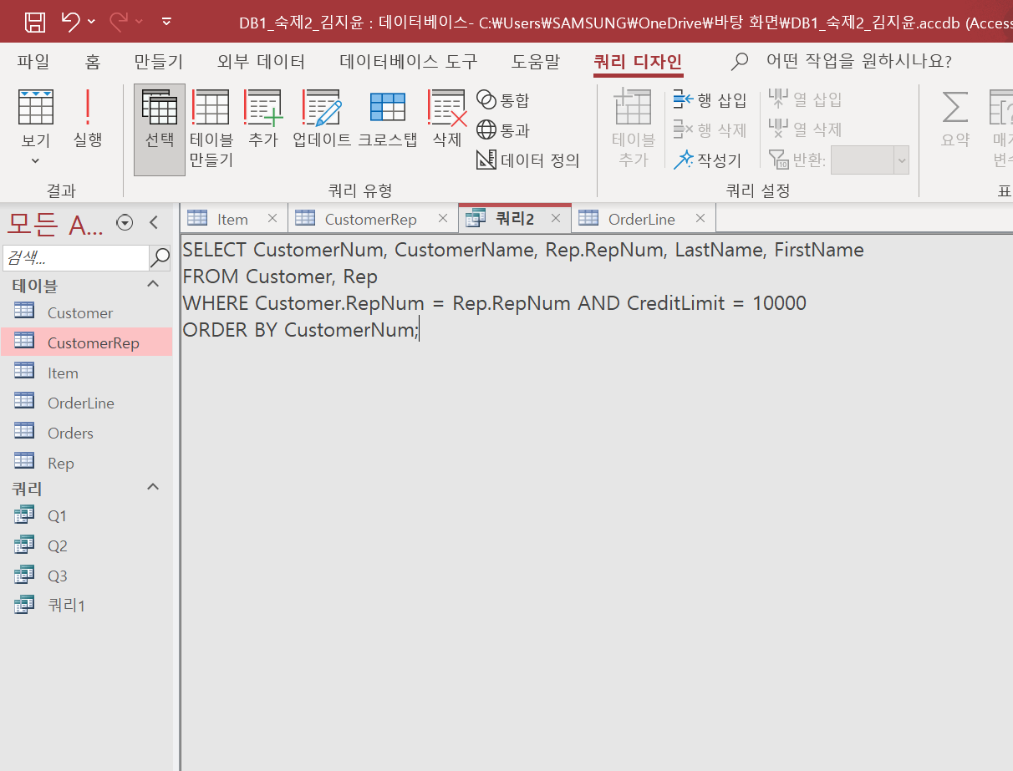Open the 반환 combo box dropdown

(x=901, y=160)
